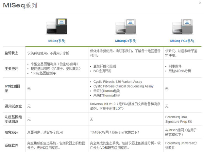204x152 pixels.
Task: Click the MiSeqDx instrument image
Action: tap(126, 27)
